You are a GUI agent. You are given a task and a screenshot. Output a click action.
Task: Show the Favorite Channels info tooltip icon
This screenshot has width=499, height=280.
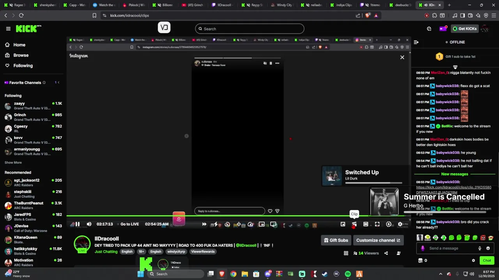click(x=44, y=82)
